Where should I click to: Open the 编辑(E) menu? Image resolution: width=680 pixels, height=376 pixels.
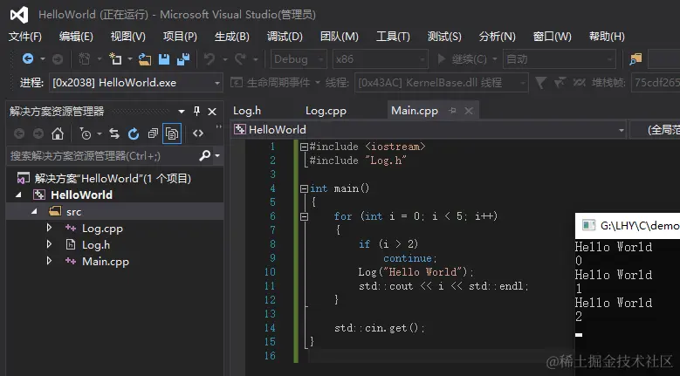tap(76, 37)
